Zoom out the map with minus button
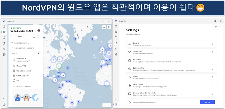Image resolution: width=225 pixels, height=109 pixels. coord(104,105)
